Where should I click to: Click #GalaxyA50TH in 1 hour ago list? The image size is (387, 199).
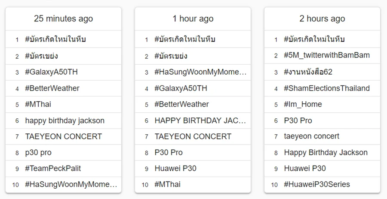tap(181, 88)
